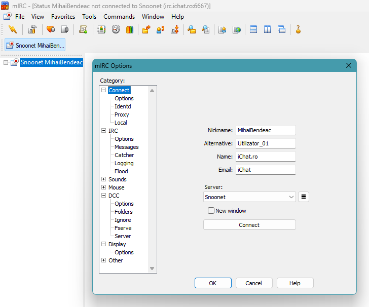Collapse the Snoonet node in treebar
This screenshot has width=369, height=307.
6,62
